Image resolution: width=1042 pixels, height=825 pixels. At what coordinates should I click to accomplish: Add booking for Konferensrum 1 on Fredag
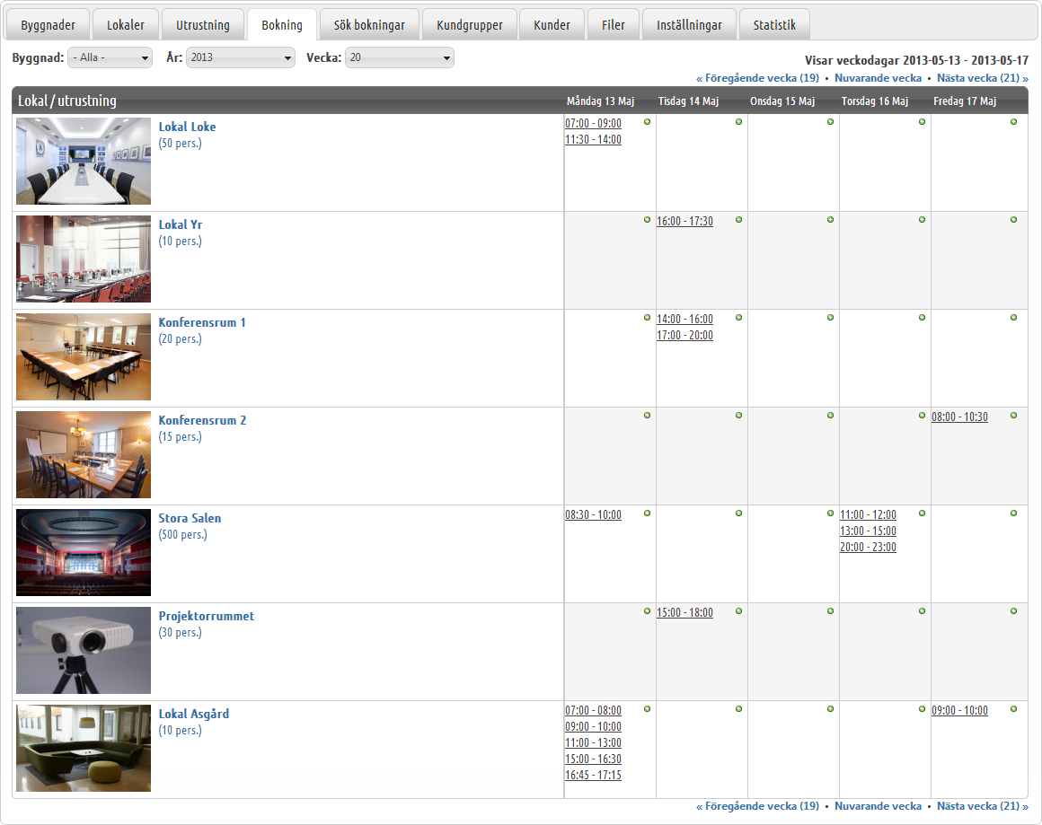coord(1014,318)
